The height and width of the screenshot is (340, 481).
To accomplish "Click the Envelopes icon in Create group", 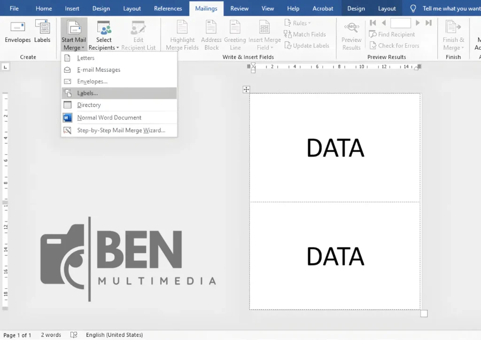I will (x=18, y=28).
